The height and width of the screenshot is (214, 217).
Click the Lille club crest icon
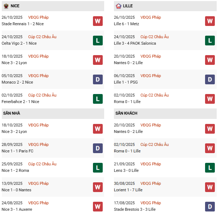(x=118, y=6)
